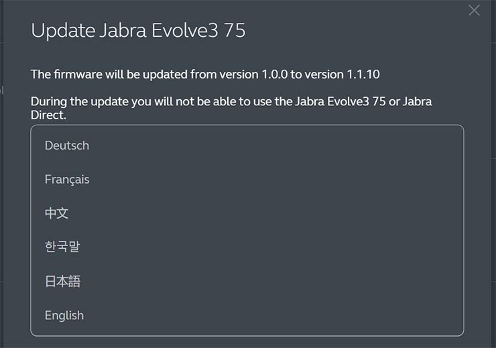The image size is (496, 348).
Task: Click the word "Update" in the heading
Action: pos(62,31)
